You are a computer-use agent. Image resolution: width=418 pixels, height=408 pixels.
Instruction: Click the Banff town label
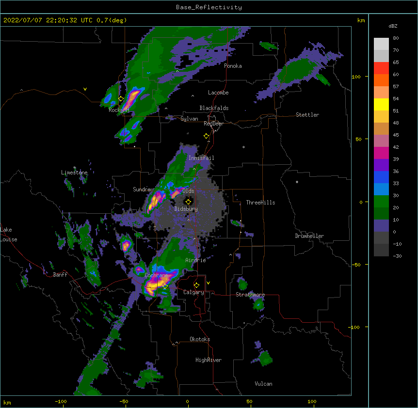click(x=60, y=275)
